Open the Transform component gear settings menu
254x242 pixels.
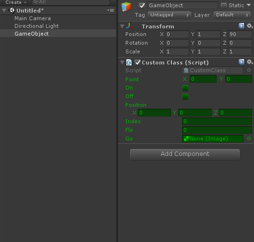[x=250, y=26]
